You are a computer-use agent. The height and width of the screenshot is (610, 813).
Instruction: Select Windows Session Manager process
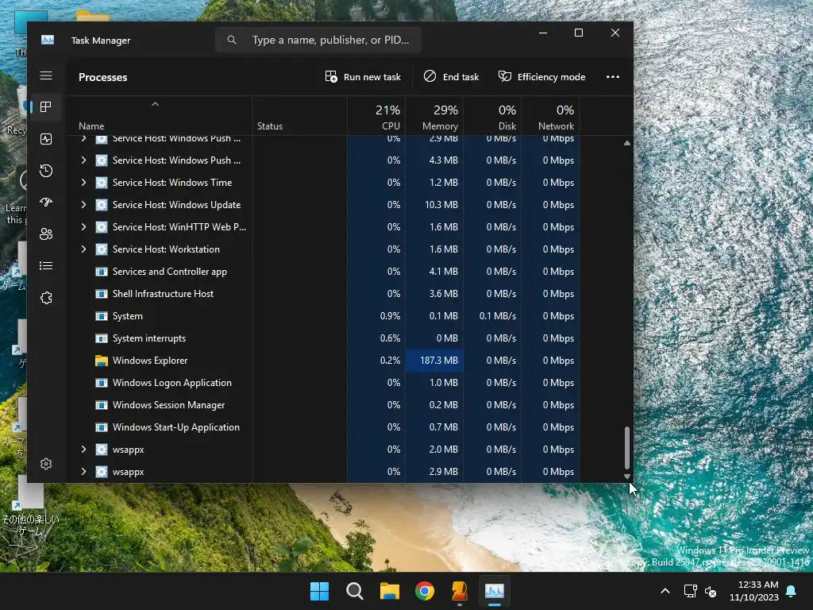click(324, 405)
